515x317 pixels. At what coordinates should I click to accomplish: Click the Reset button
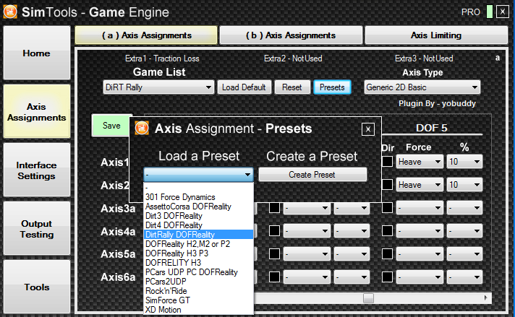[x=292, y=87]
